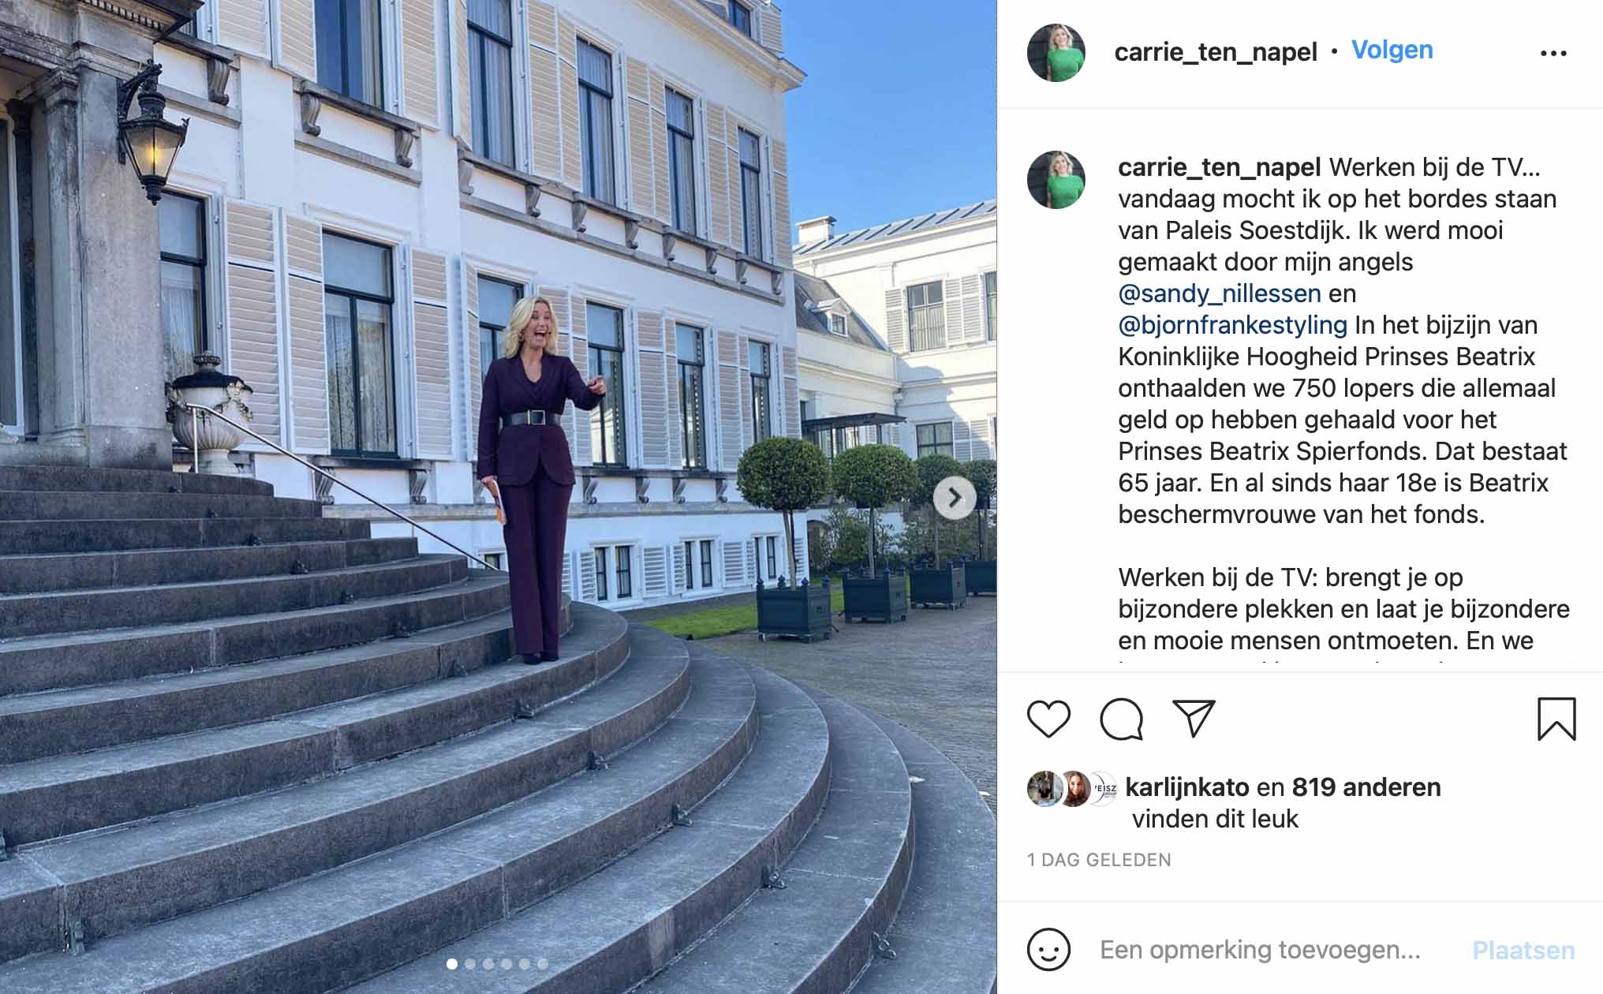Open carrie_ten_napel profile from header username
The width and height of the screenshot is (1603, 994).
coord(1216,52)
